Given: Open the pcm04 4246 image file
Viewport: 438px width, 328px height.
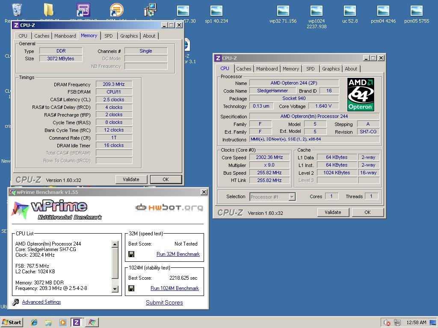Looking at the screenshot, I should coord(383,11).
